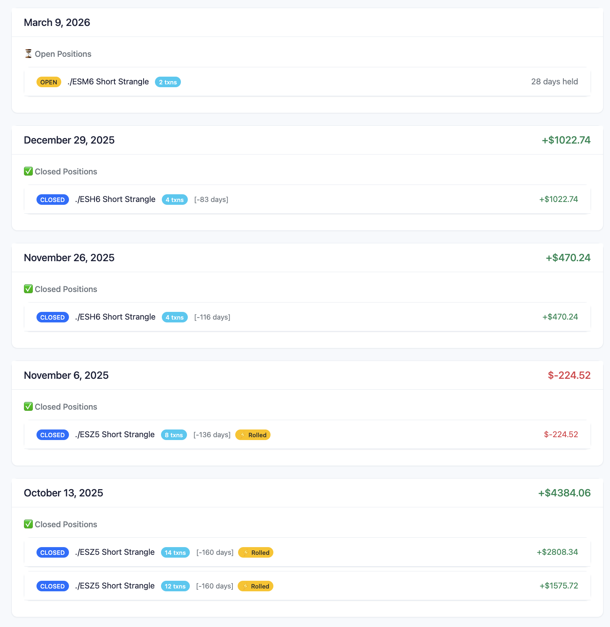Click the Rolled badge on the 8 txns row
This screenshot has width=610, height=627.
coord(253,435)
